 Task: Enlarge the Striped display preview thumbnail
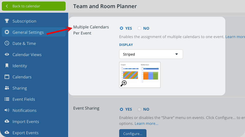tap(140, 75)
